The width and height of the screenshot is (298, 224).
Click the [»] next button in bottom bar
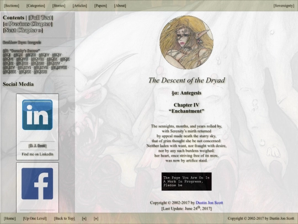(x=96, y=218)
